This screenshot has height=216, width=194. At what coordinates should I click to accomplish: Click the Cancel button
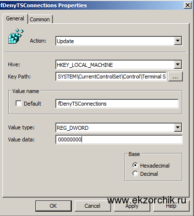click(93, 206)
